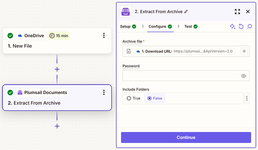
Task: Add data with plus button in Archive file
Action: pyautogui.click(x=244, y=51)
